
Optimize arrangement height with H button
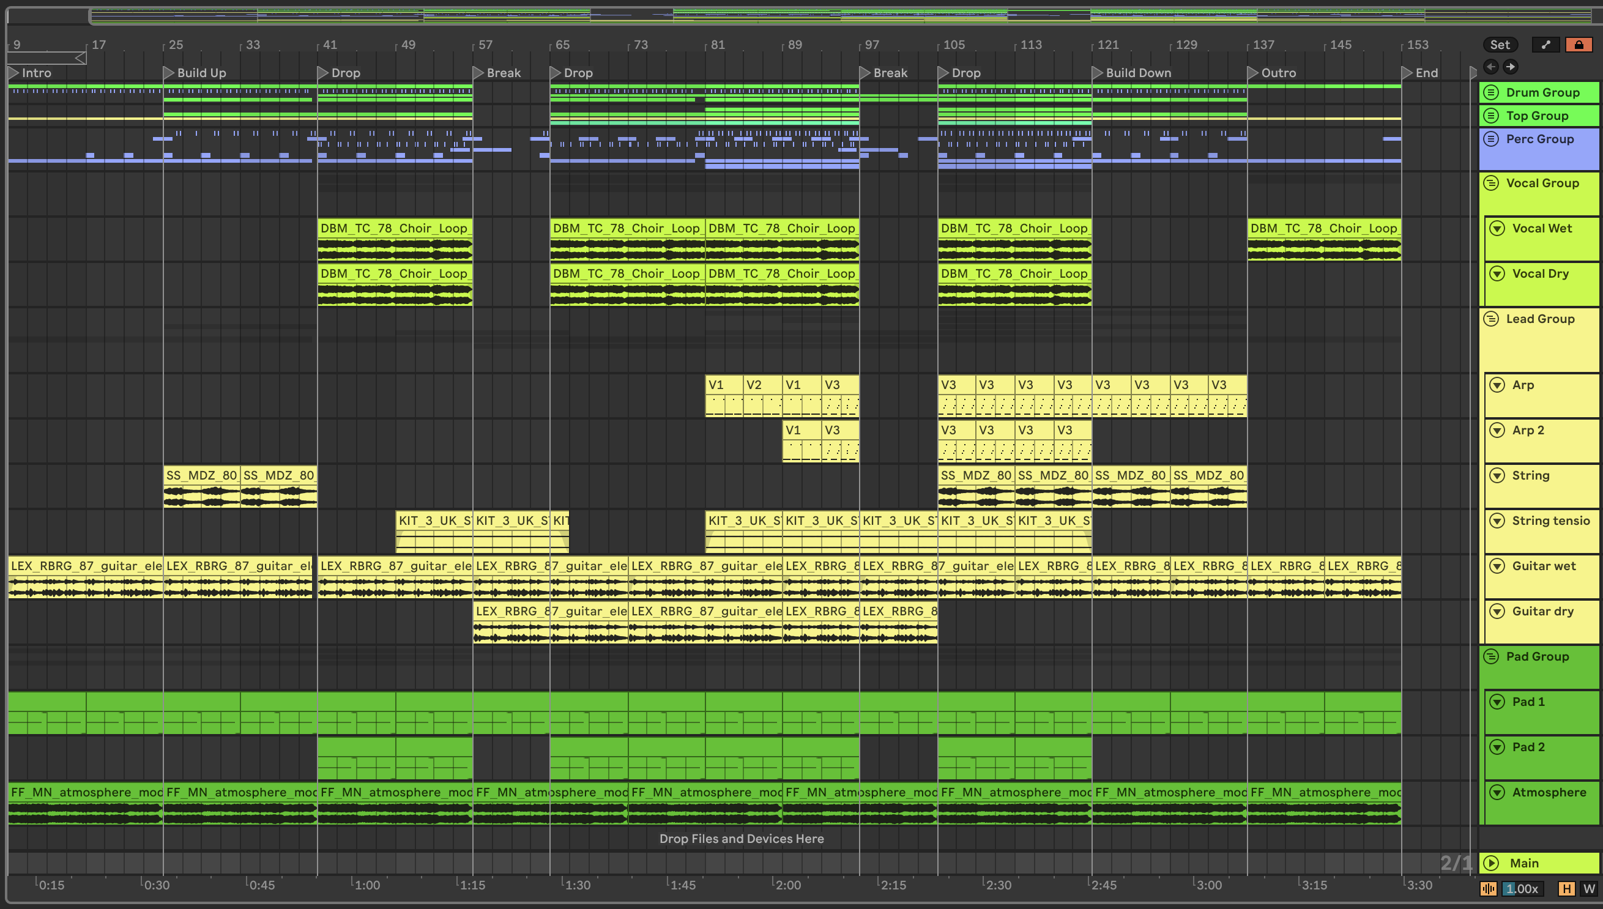1566,888
